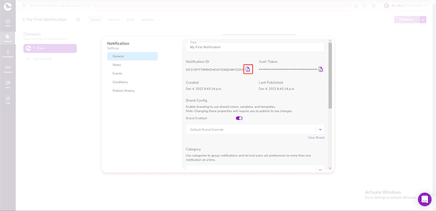The image size is (436, 211).
Task: Open the Intercom chat bubble
Action: [425, 199]
